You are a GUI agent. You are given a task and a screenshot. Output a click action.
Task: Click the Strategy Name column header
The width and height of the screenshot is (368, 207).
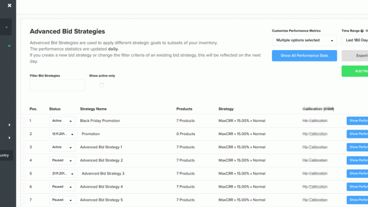(x=93, y=109)
